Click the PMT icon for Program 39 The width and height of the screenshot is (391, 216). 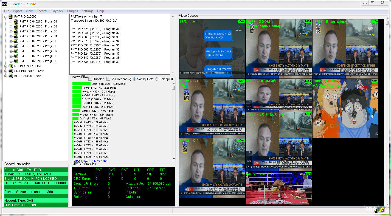tap(16, 61)
